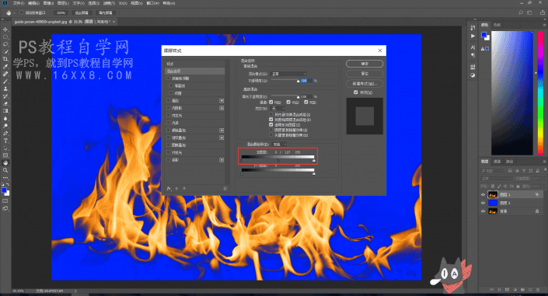Click the OK button in Layer Style dialog
Viewport: 548px width, 296px height.
[365, 64]
